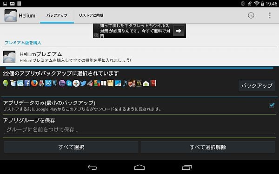The image size is (279, 174).
Task: Open the three-dot overflow menu
Action: 270,15
